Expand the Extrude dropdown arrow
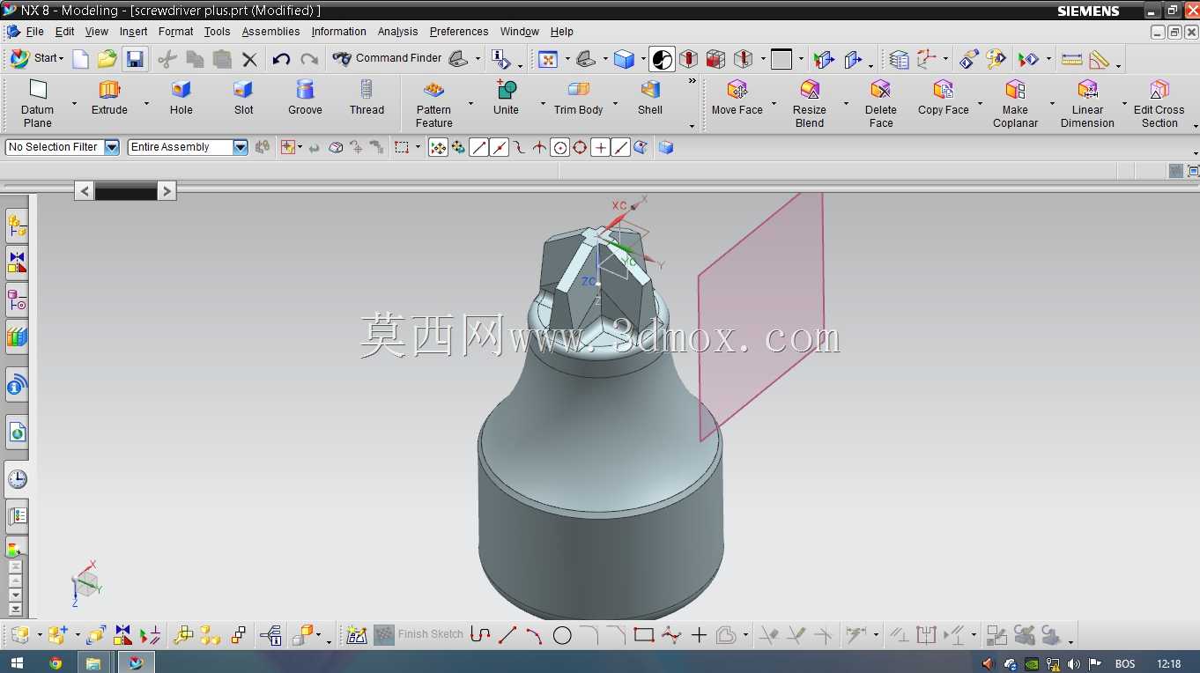This screenshot has width=1200, height=673. (146, 104)
